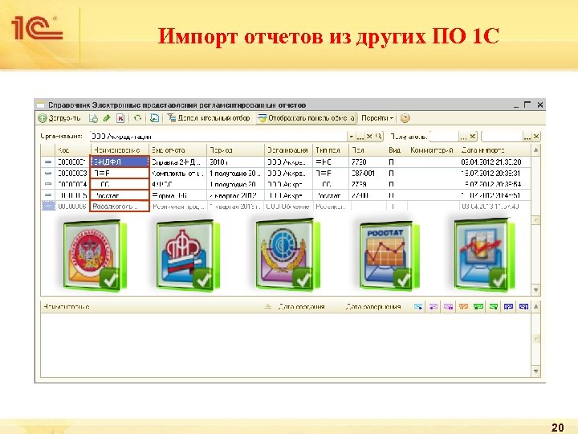Image resolution: width=578 pixels, height=434 pixels.
Task: Click the Дата импорта column header
Action: coord(495,150)
